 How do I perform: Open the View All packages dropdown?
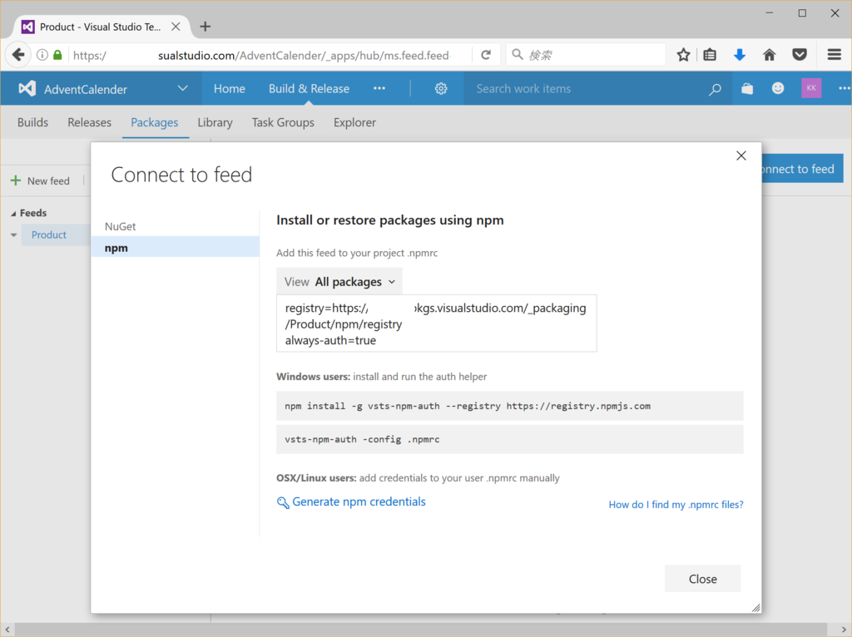[339, 281]
